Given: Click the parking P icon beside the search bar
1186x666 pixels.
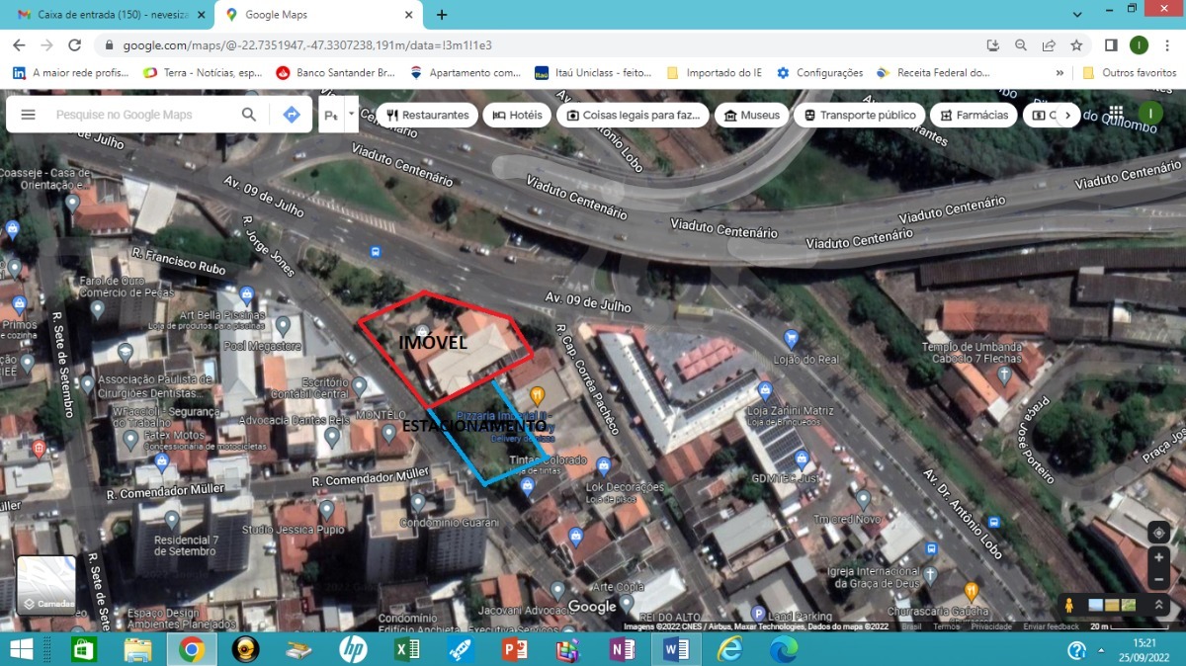Looking at the screenshot, I should click(x=331, y=115).
